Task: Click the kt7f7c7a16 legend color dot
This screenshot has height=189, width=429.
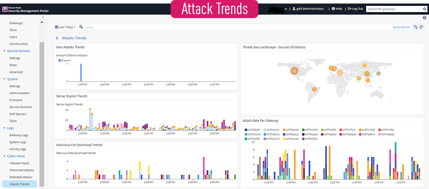Action: pyautogui.click(x=246, y=135)
